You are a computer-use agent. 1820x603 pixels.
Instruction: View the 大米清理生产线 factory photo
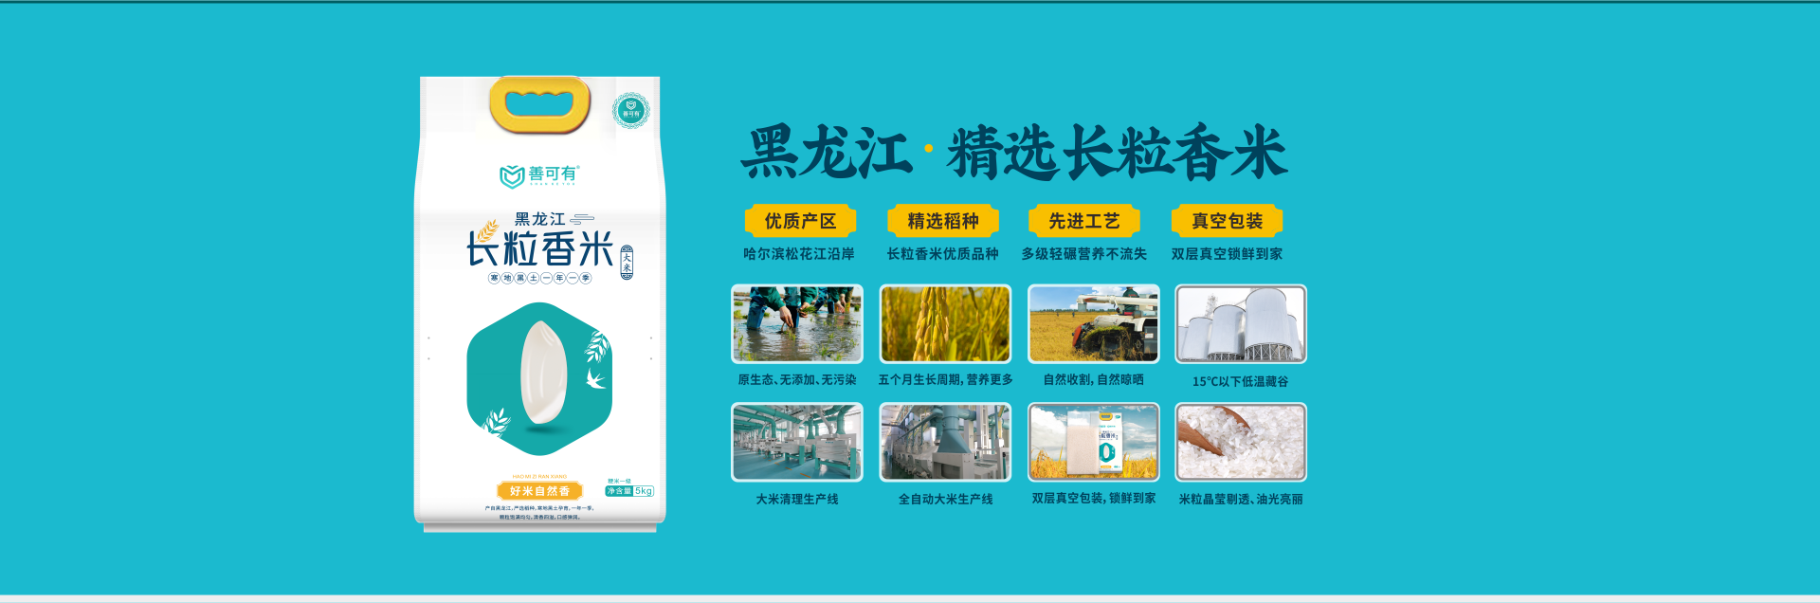click(797, 442)
